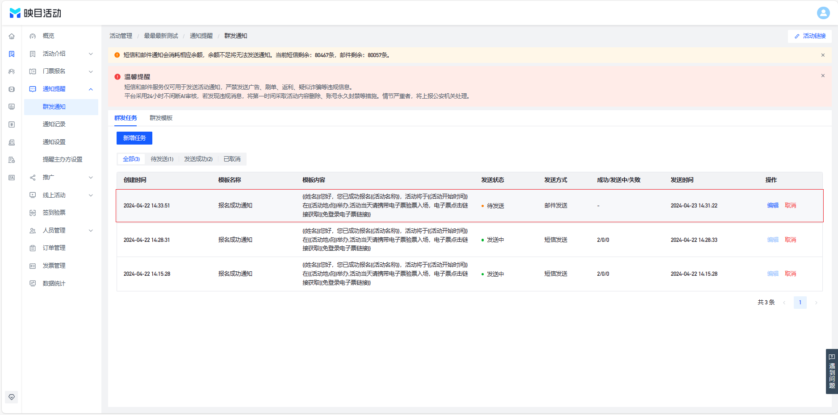
Task: Open 群发通知 submenu item
Action: (61, 107)
